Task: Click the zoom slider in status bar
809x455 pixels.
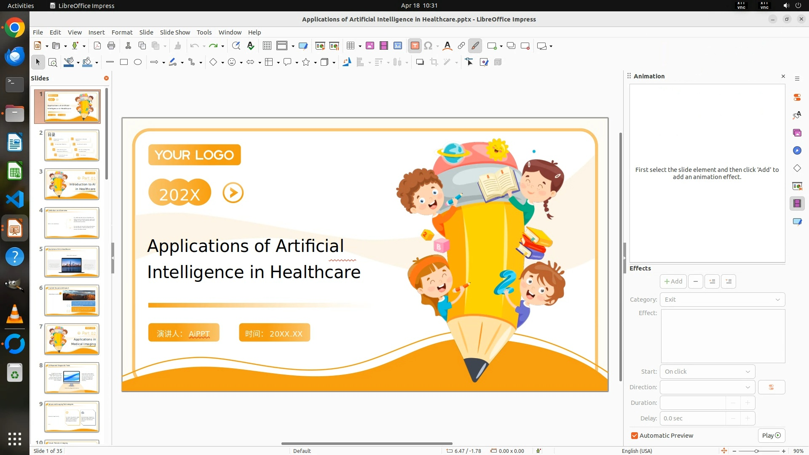Action: (757, 451)
